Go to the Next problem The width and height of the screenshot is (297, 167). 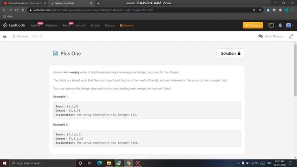[x=37, y=36]
